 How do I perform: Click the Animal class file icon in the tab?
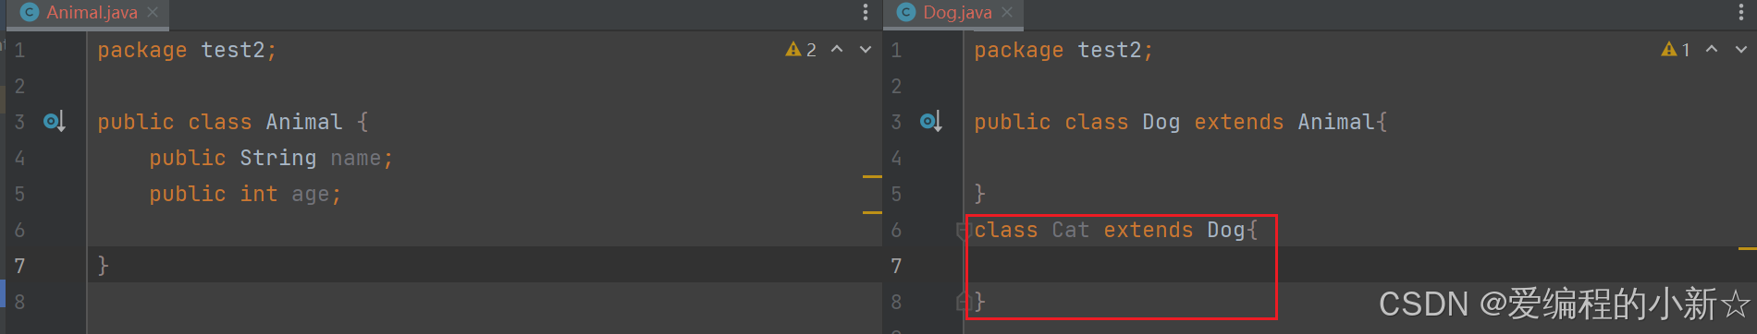(x=30, y=12)
